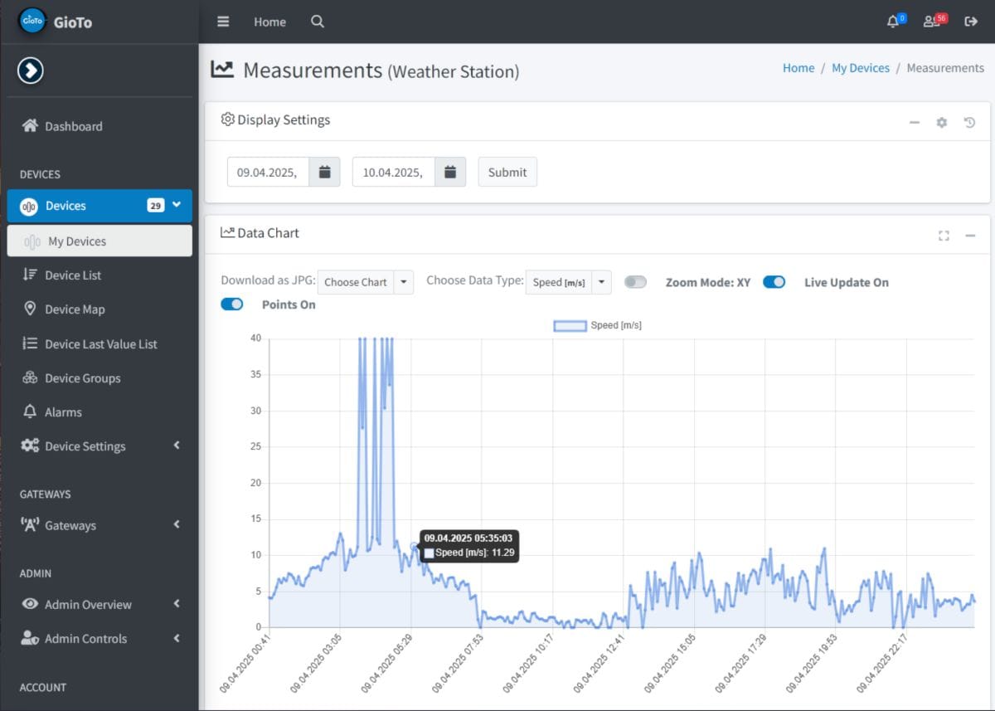Click the reset history icon in Display Settings
The width and height of the screenshot is (995, 711).
pos(969,123)
